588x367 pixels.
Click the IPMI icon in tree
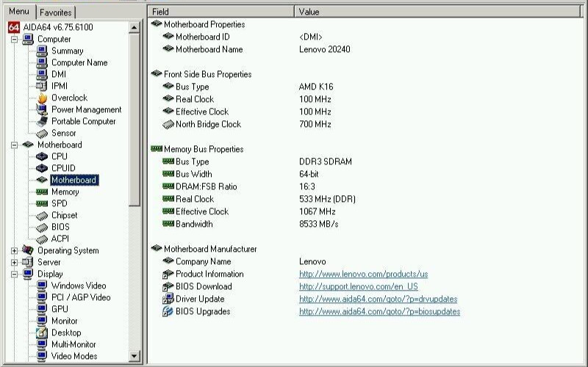coord(42,86)
